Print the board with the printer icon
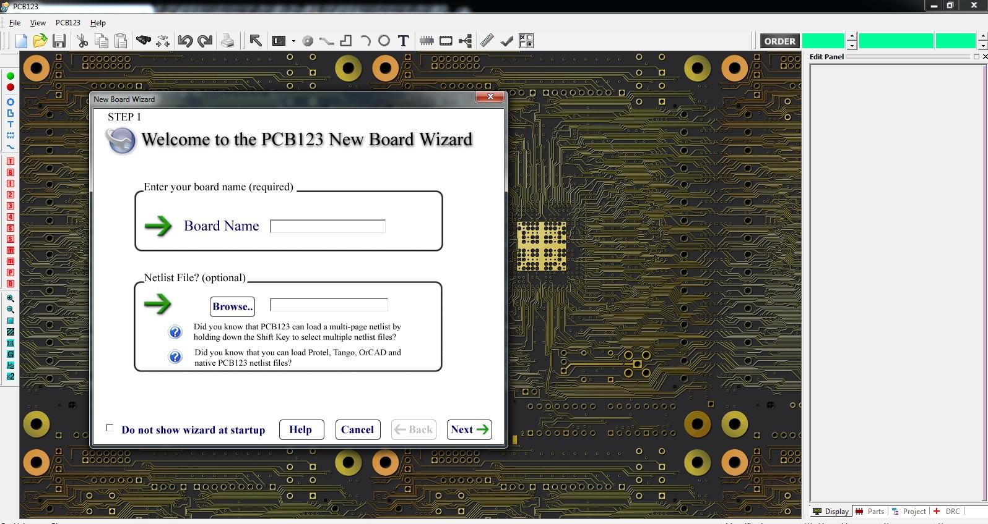The image size is (988, 524). click(x=228, y=41)
